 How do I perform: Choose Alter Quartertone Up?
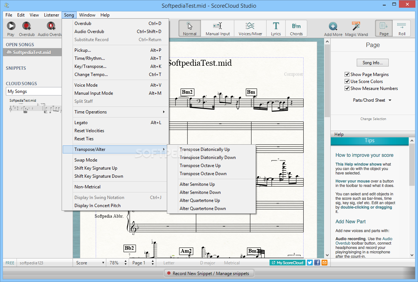click(211, 200)
